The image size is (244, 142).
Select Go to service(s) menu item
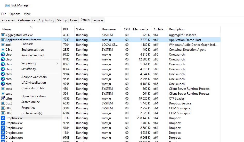pos(32,113)
